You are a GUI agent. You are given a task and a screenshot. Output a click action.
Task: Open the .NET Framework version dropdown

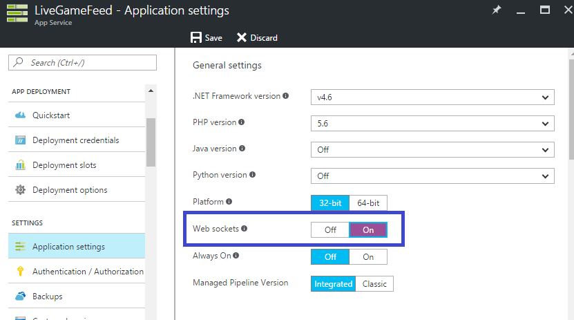432,97
